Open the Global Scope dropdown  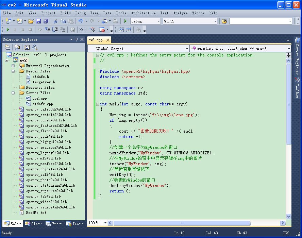(x=187, y=49)
